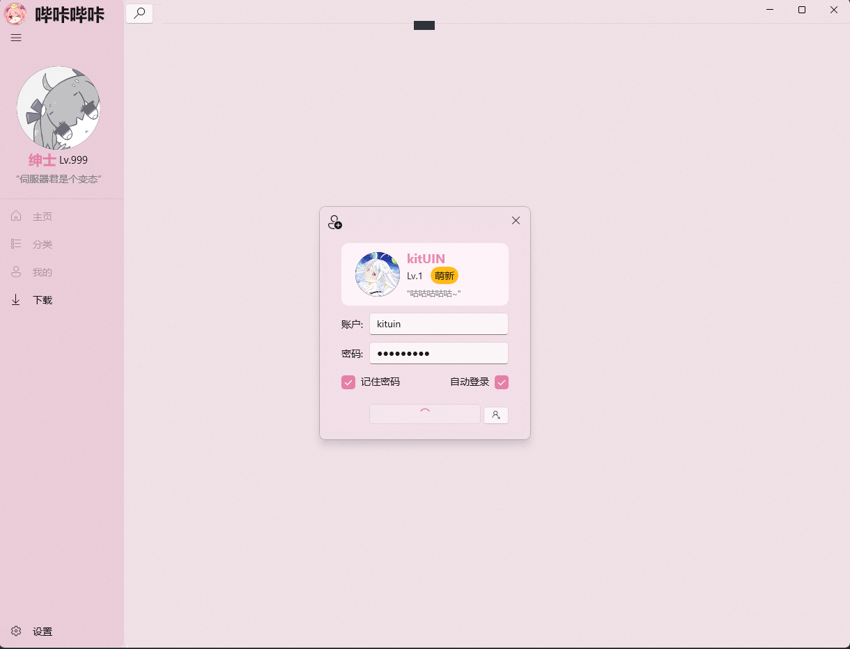Screen dimensions: 850x649
Task: Open the search button in the title bar
Action: pyautogui.click(x=139, y=13)
